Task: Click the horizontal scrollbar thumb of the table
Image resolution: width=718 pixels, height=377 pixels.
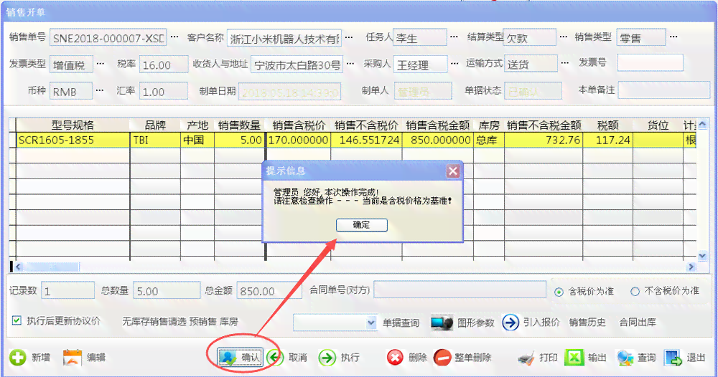Action: pyautogui.click(x=52, y=267)
